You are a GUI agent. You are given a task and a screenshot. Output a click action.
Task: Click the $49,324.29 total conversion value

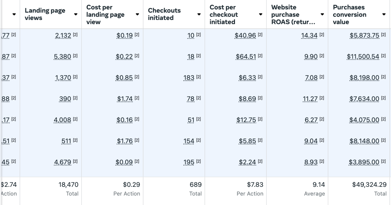(x=369, y=185)
